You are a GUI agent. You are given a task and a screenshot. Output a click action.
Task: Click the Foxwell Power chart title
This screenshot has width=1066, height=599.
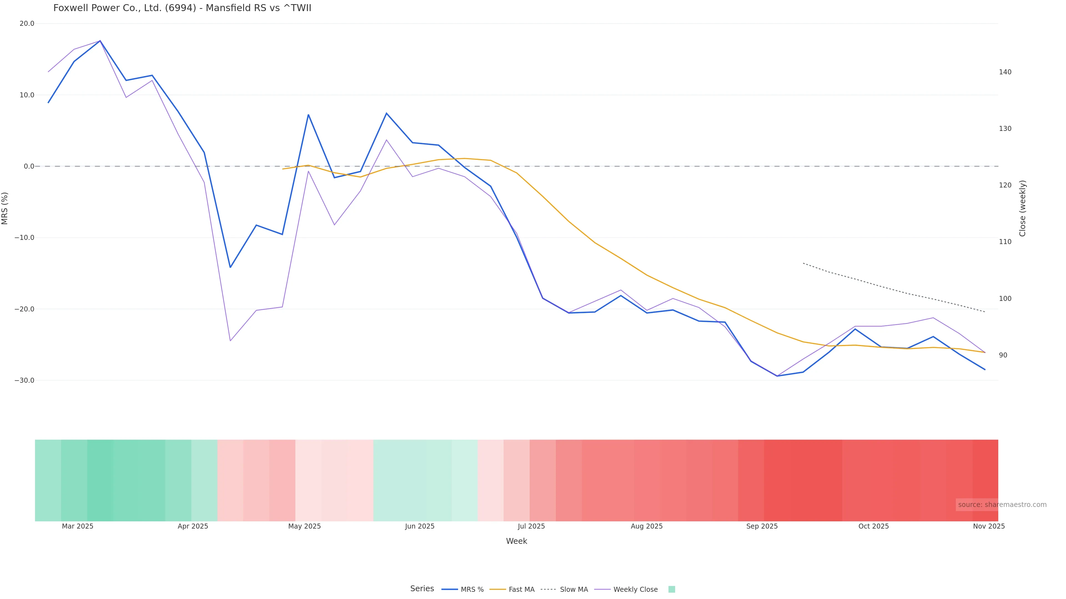point(182,8)
